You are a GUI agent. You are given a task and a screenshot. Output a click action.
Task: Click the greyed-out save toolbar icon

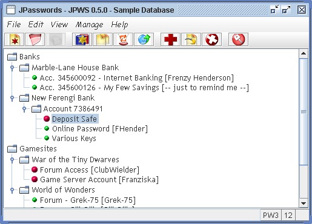pyautogui.click(x=56, y=39)
